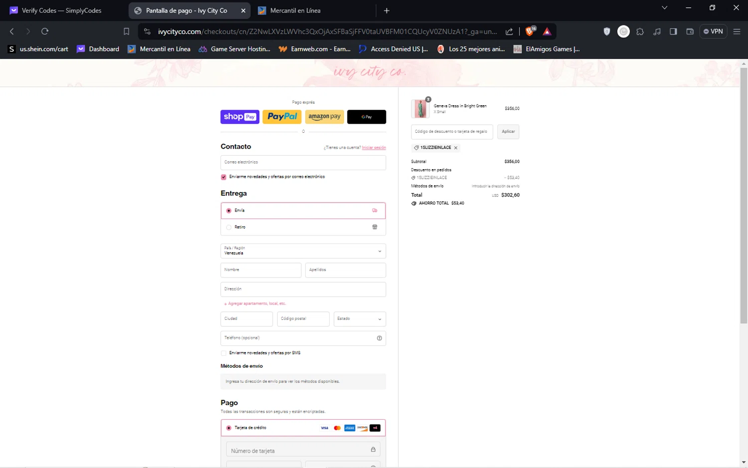Open the VPN button in toolbar
The image size is (748, 468).
[713, 31]
